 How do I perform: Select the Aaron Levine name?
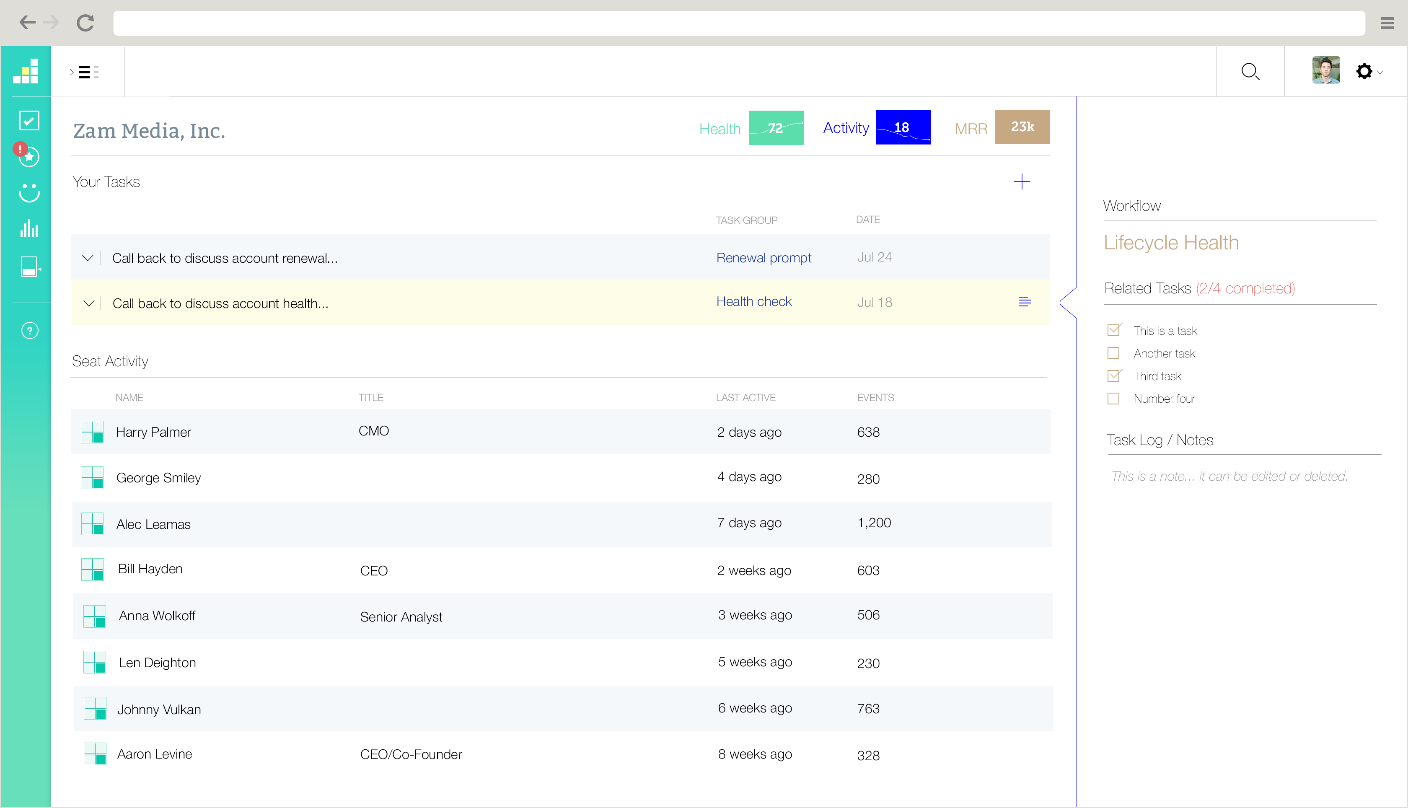point(154,754)
